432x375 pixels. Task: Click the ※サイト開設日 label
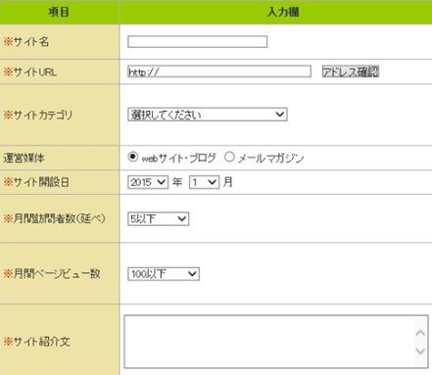(36, 182)
